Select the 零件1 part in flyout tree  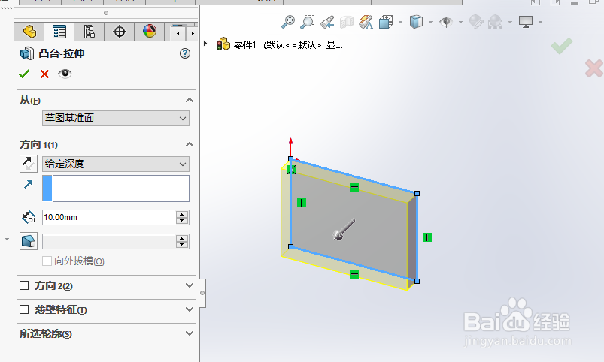(x=244, y=45)
